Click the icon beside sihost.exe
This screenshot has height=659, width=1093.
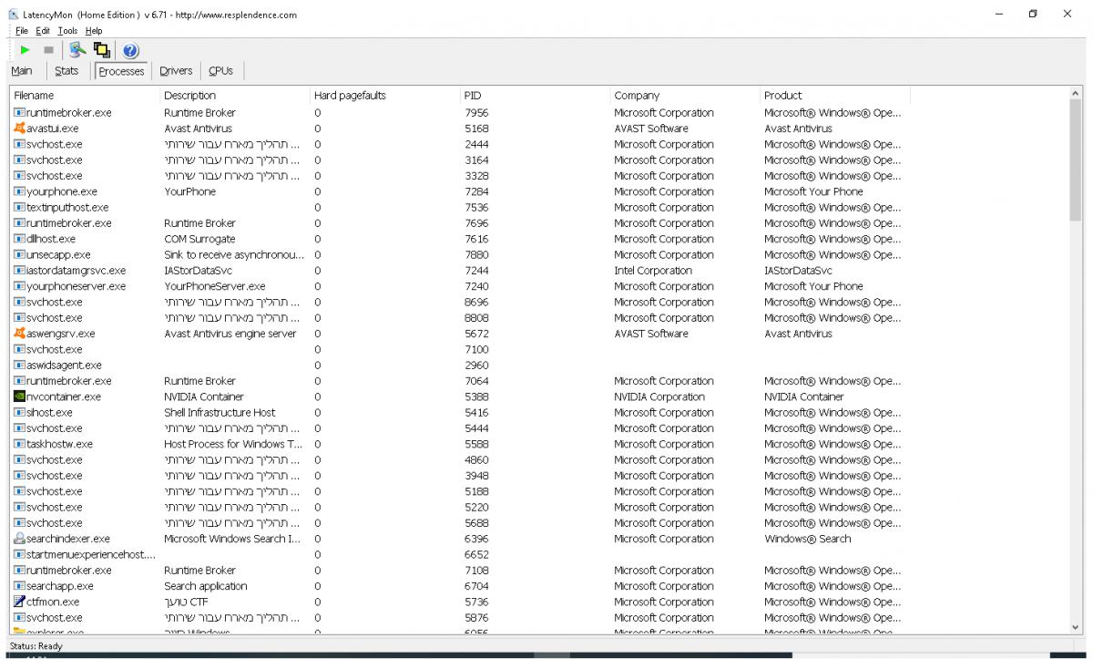(20, 412)
